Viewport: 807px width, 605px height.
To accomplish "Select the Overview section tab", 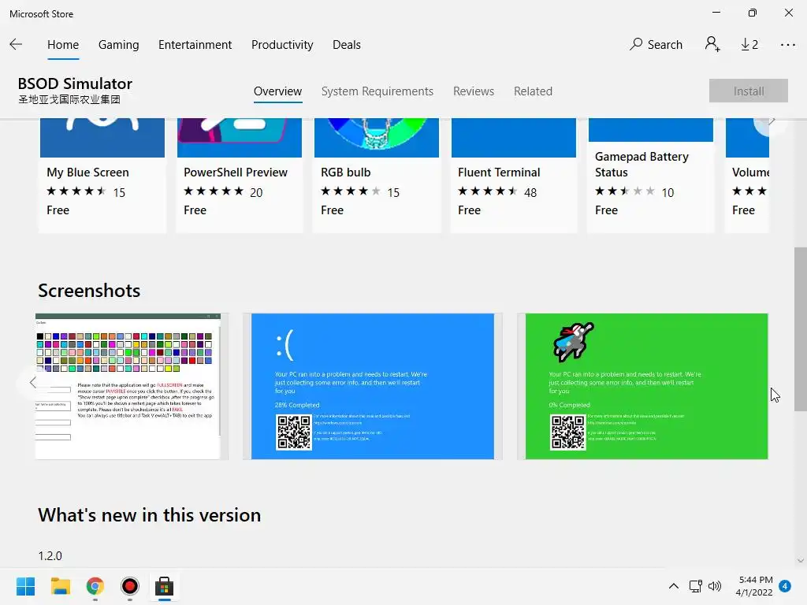I will pos(277,91).
